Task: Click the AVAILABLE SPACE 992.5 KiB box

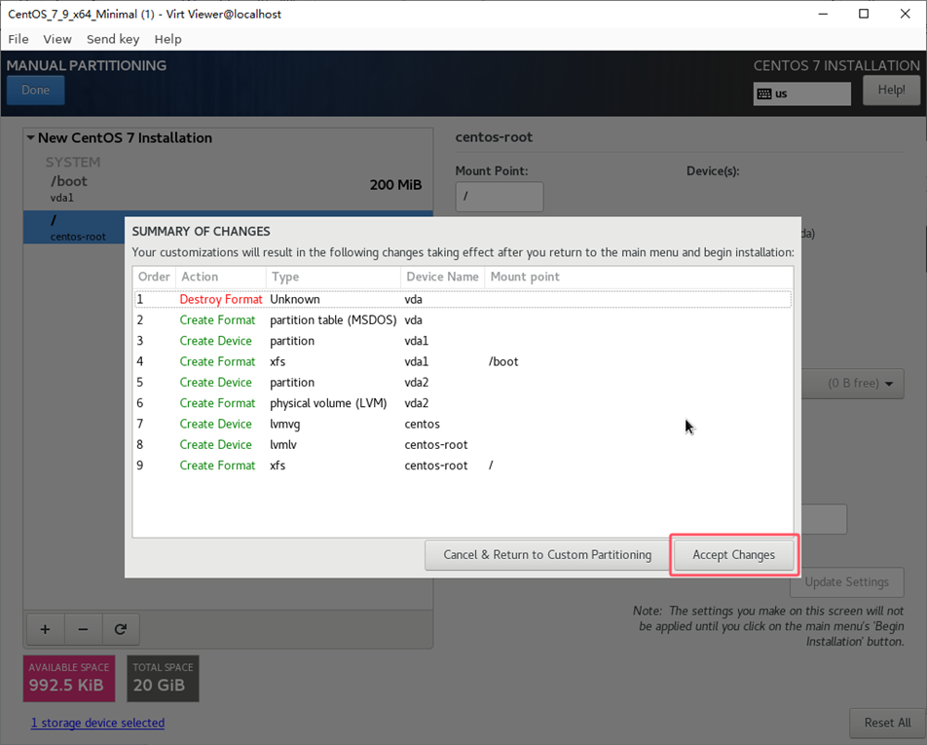Action: (x=69, y=678)
